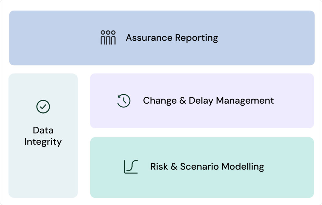Image resolution: width=322 pixels, height=205 pixels.
Task: Select the "Data Integrity" label text
Action: click(x=43, y=136)
